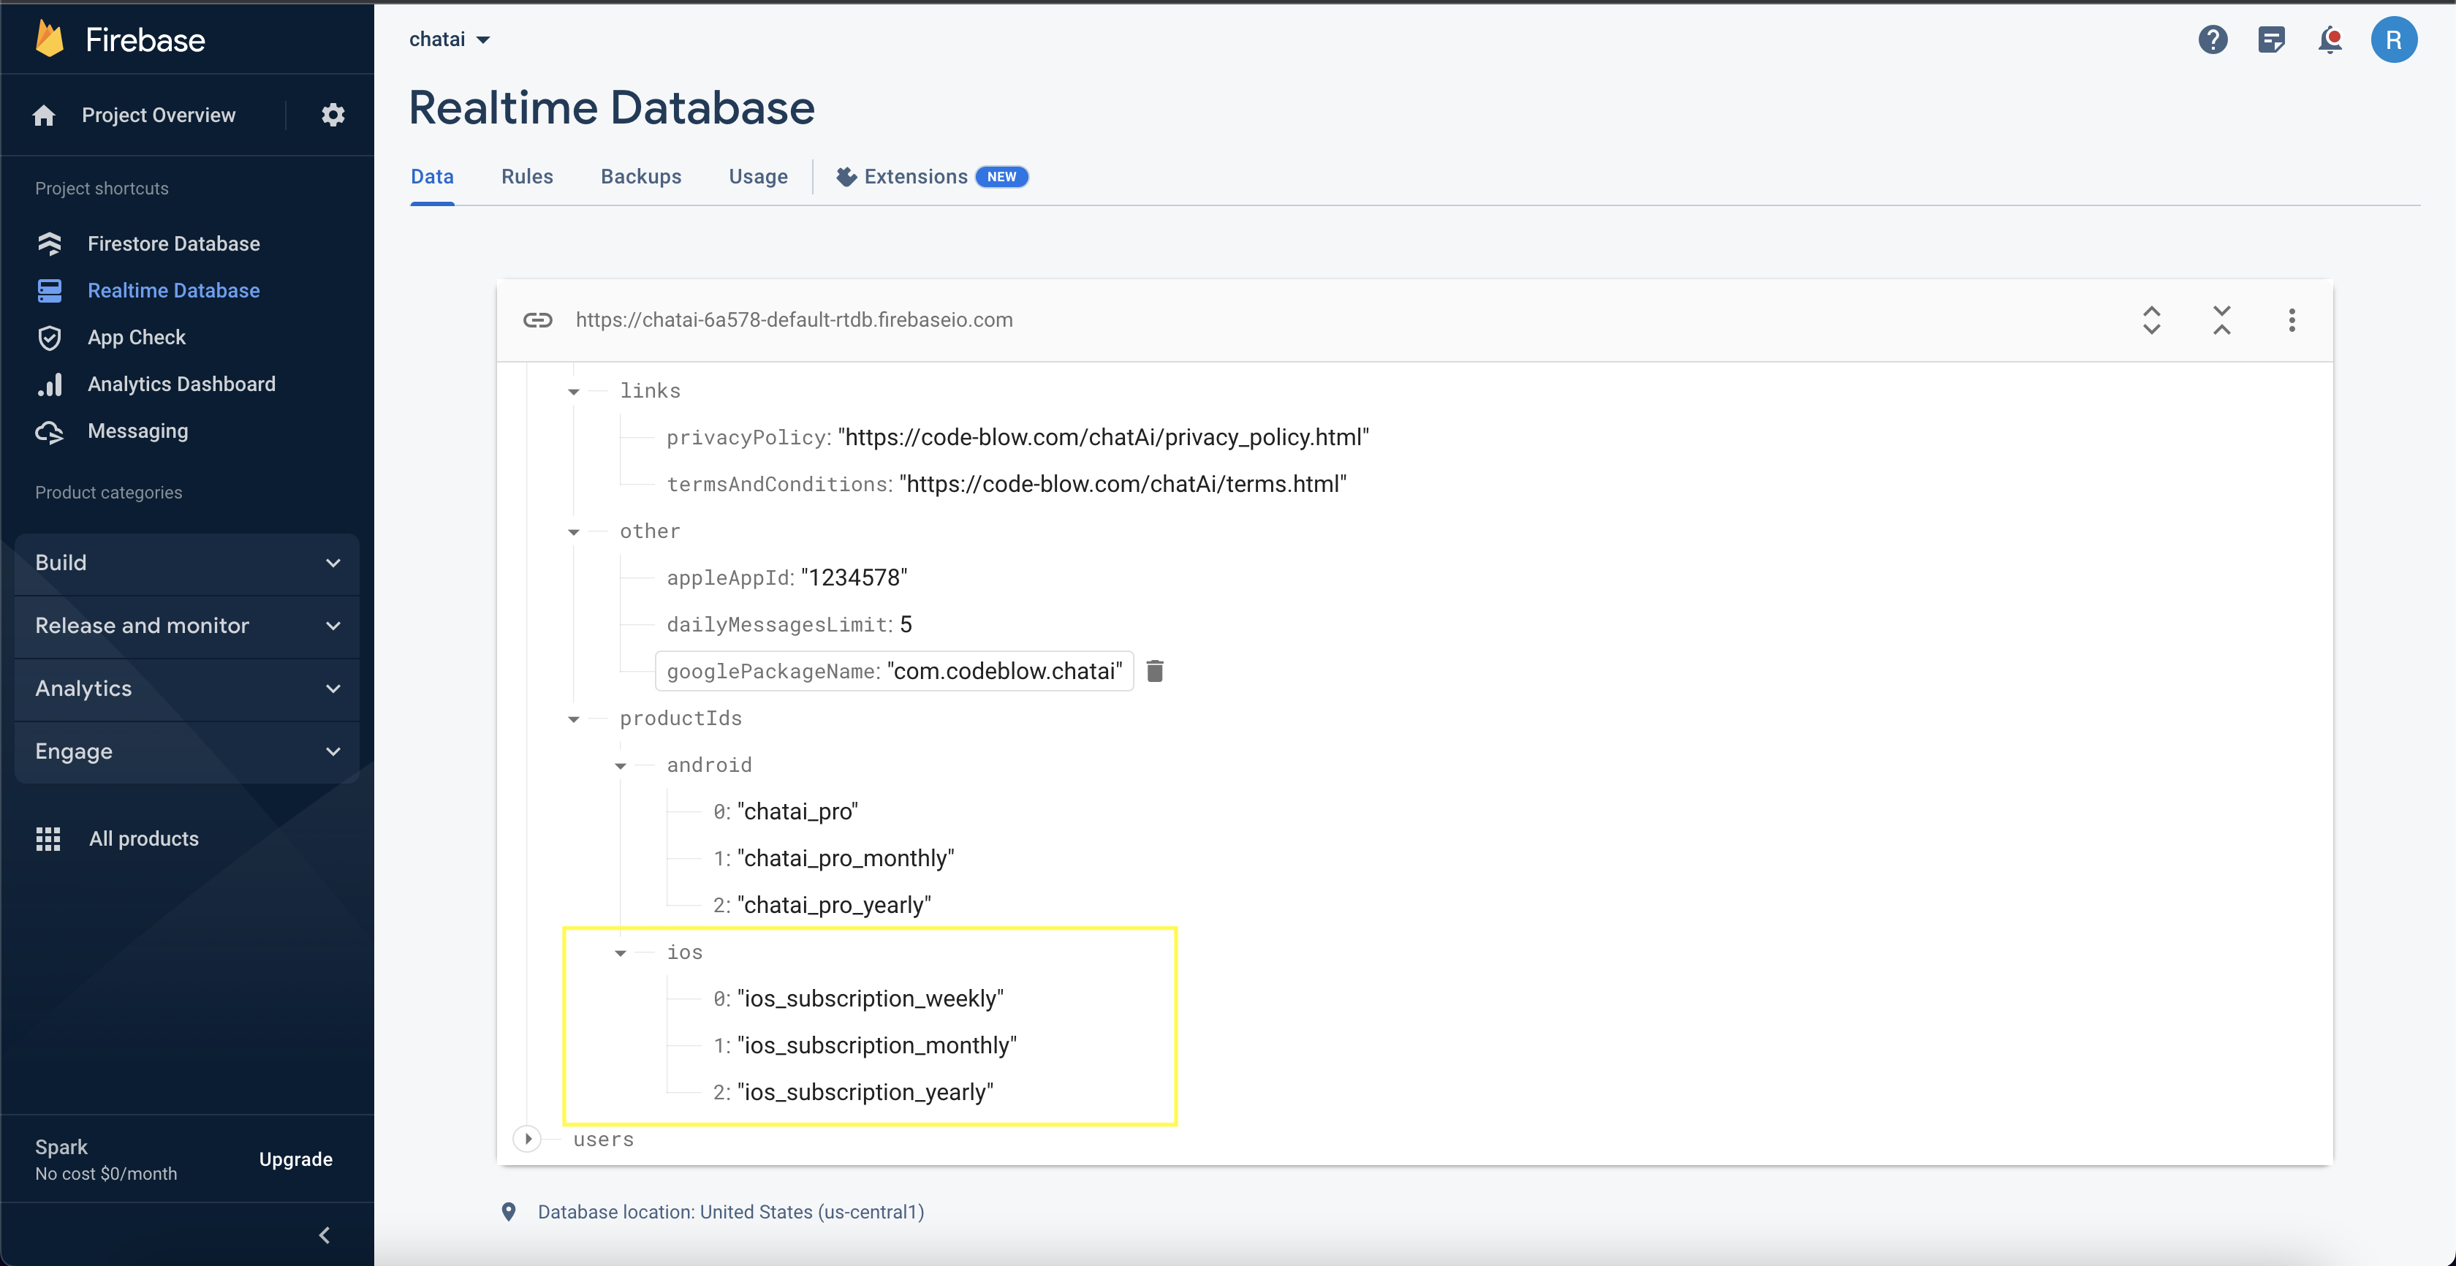Screen dimensions: 2456x1266
Task: Select the Data tab in Realtime Database
Action: point(430,176)
